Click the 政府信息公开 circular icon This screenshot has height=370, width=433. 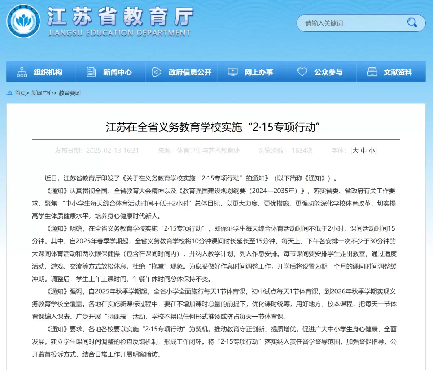tap(156, 72)
